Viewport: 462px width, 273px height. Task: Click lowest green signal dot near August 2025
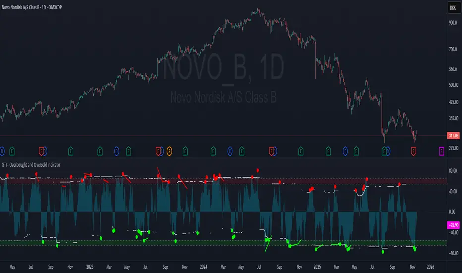point(383,252)
